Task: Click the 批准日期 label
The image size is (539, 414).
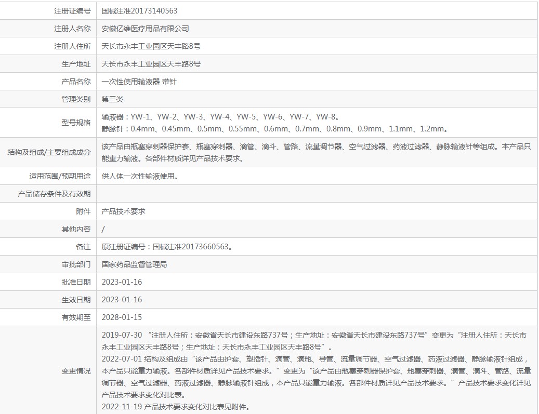Action: 76,283
